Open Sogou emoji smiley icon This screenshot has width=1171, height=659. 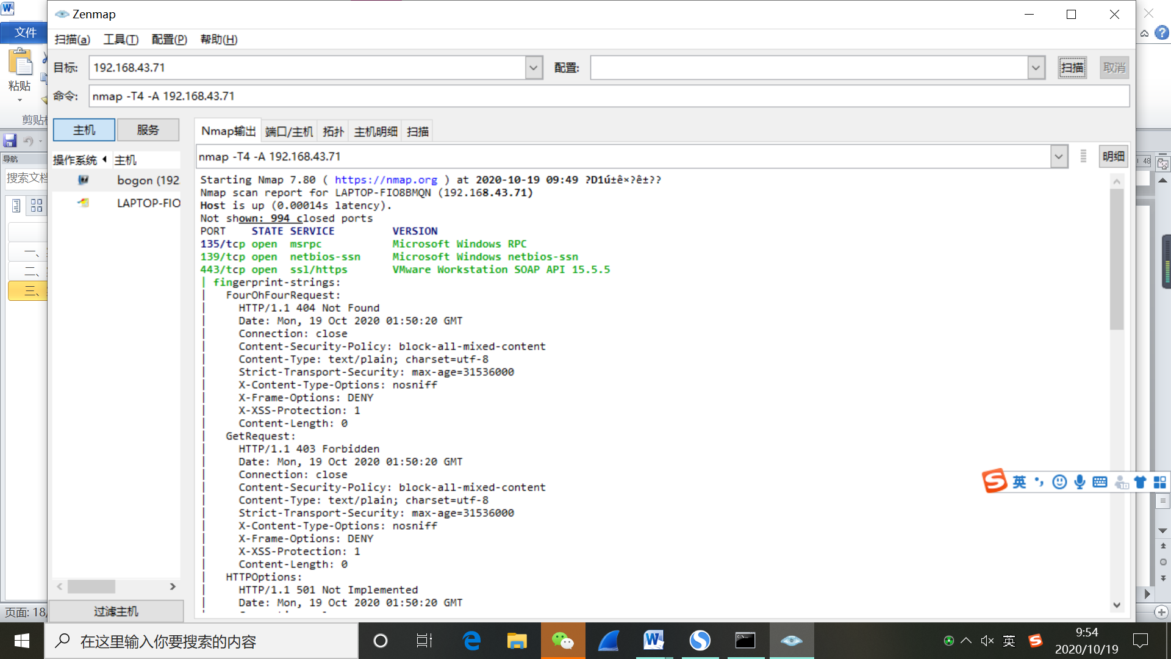(1059, 482)
